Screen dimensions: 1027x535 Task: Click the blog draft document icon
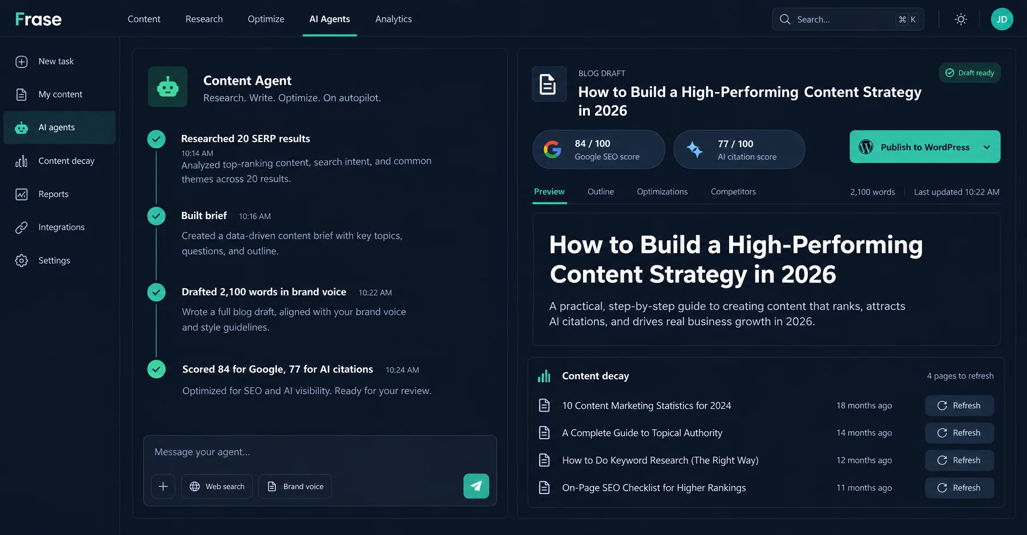(x=548, y=84)
